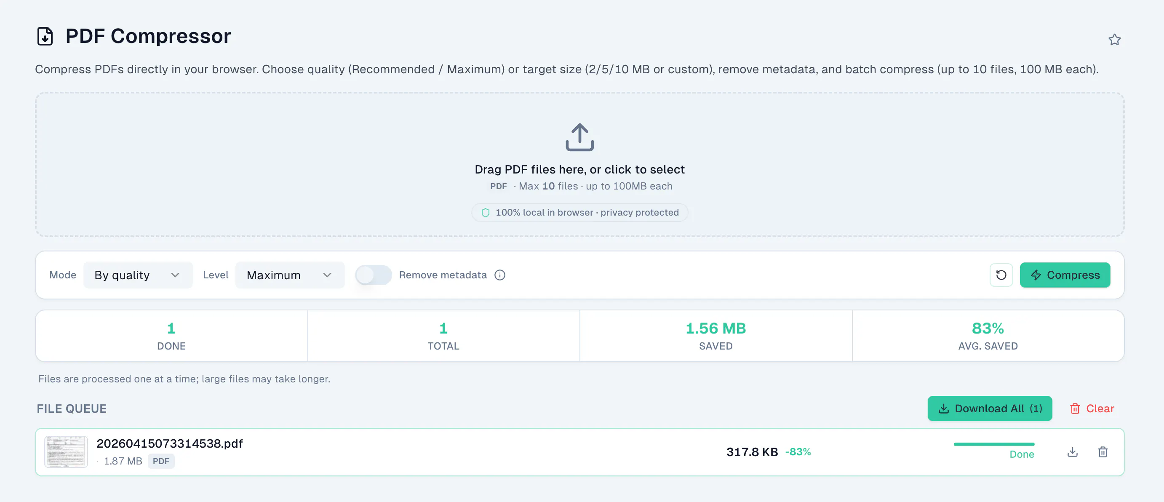The height and width of the screenshot is (502, 1164).
Task: Clear the file queue
Action: point(1091,409)
